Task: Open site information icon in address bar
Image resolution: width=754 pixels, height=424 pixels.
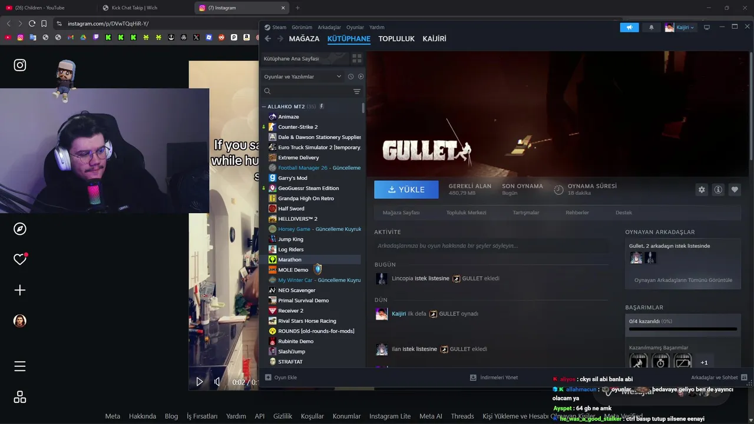Action: tap(59, 24)
